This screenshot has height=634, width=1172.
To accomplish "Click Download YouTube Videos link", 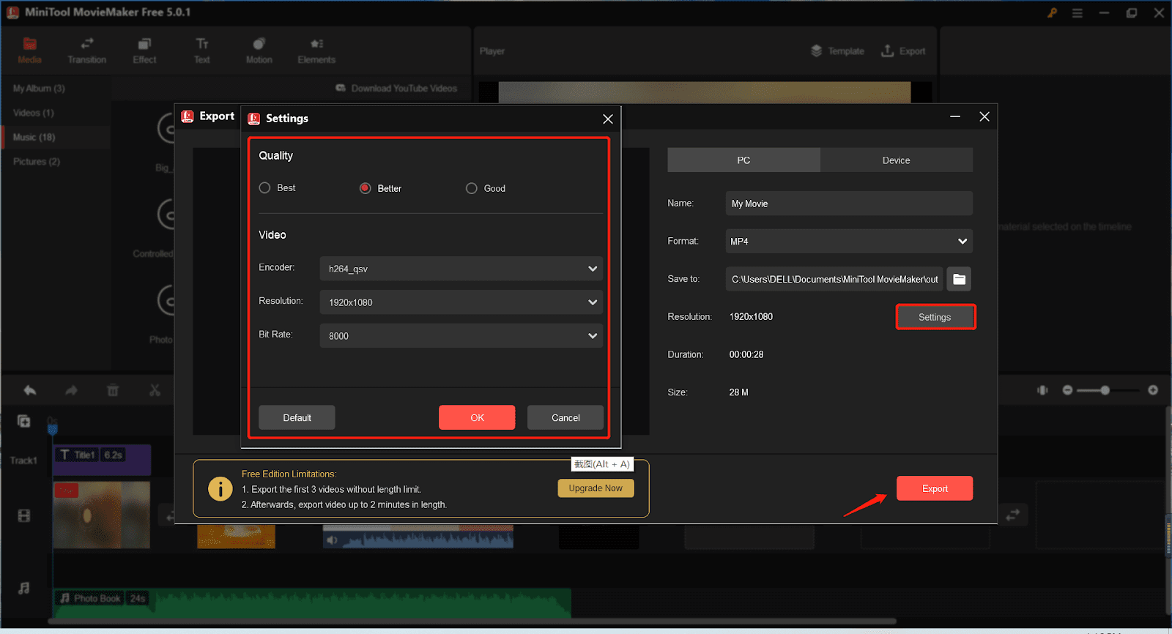I will coord(396,88).
